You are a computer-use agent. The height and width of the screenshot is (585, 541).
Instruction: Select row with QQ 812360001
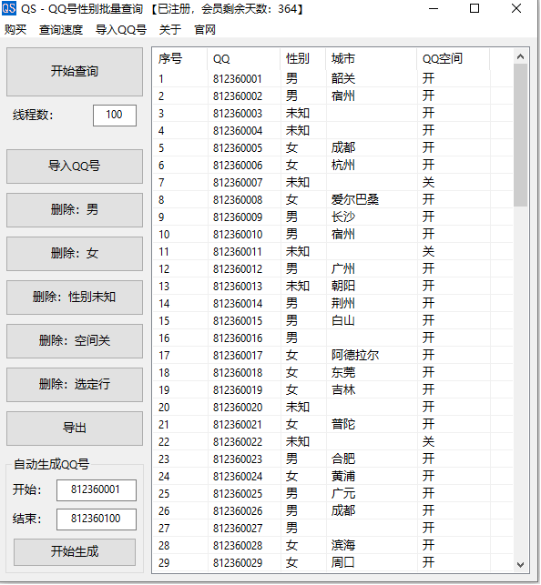pos(332,79)
